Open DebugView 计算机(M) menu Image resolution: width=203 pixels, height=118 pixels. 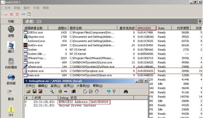[x=83, y=86]
